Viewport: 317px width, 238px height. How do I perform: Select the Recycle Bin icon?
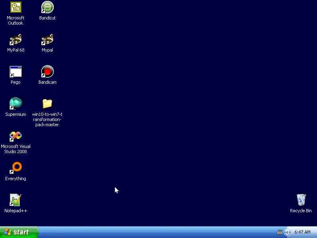pyautogui.click(x=301, y=200)
